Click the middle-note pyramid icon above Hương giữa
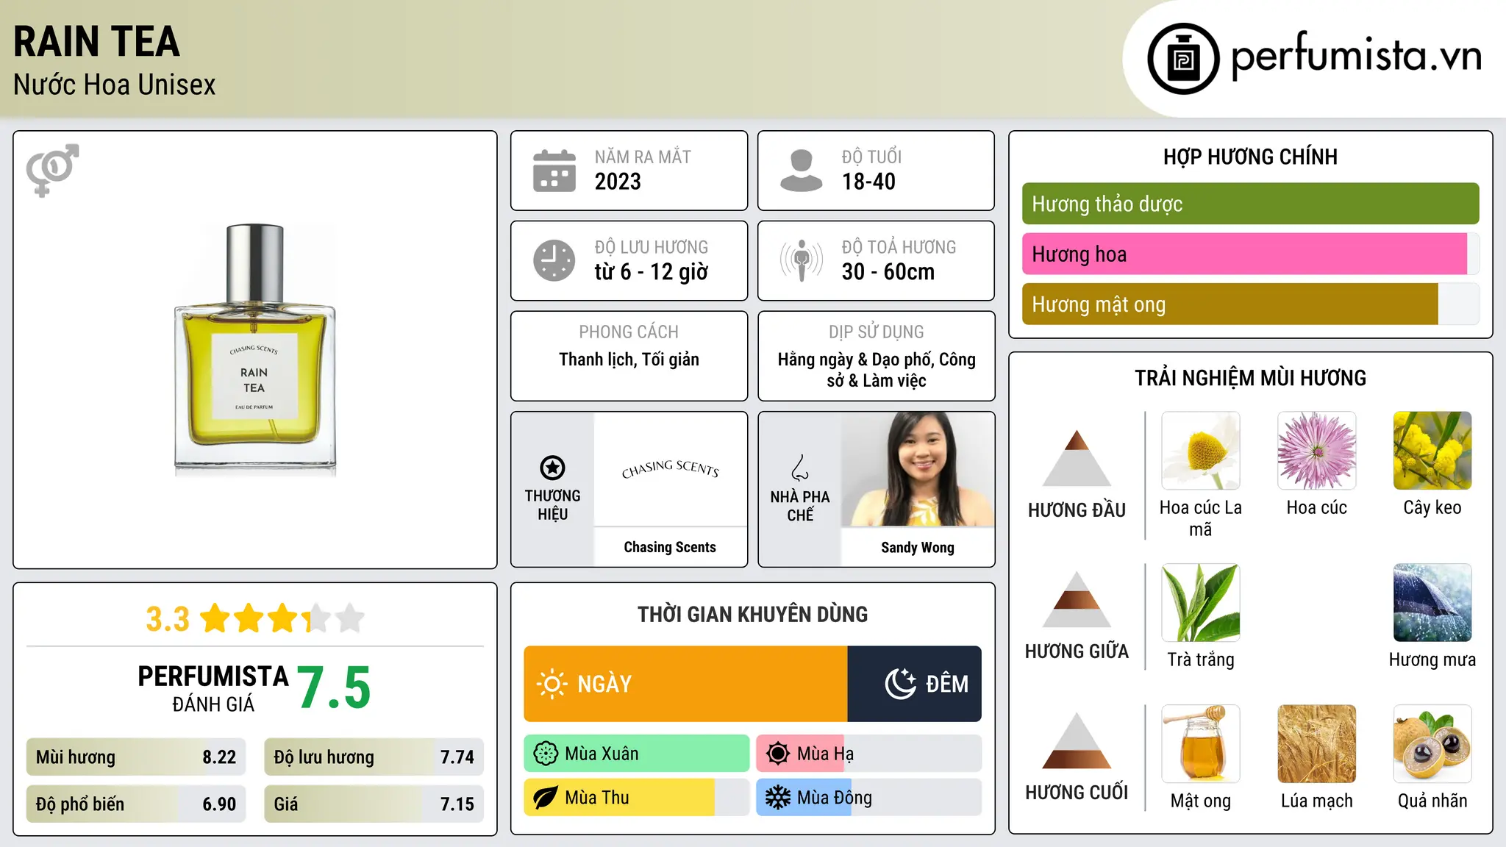Screen dimensions: 1506x847 pos(1077,599)
